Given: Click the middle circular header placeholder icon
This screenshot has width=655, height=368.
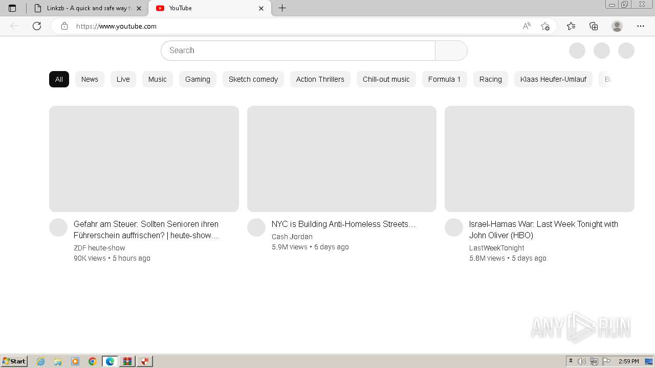Looking at the screenshot, I should (x=602, y=51).
